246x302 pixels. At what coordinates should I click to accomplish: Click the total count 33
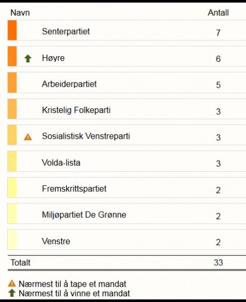pos(218,263)
